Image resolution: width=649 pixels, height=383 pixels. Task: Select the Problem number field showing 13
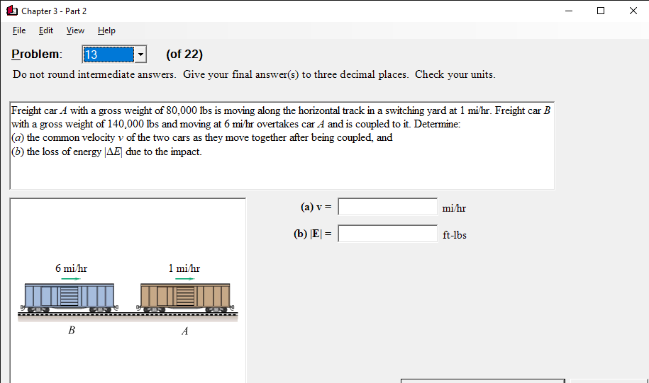(109, 55)
